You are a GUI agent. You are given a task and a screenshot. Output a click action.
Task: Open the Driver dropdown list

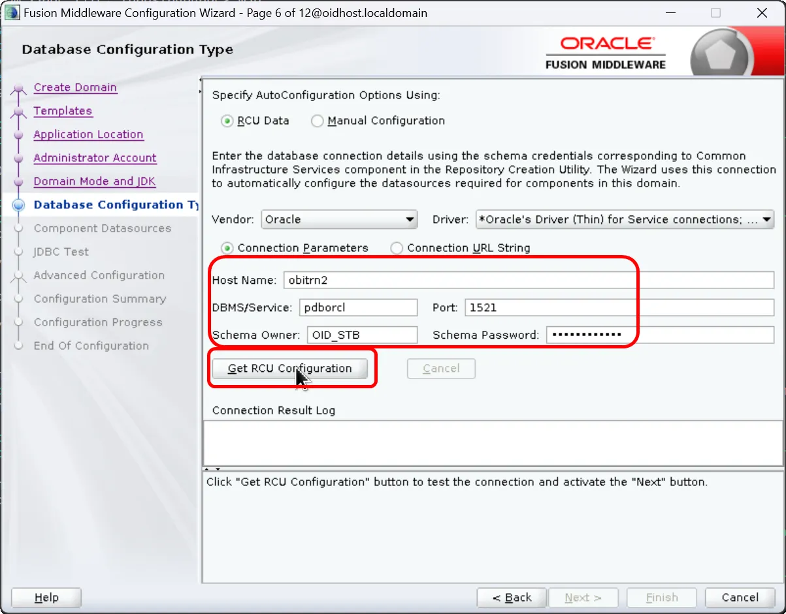click(625, 219)
